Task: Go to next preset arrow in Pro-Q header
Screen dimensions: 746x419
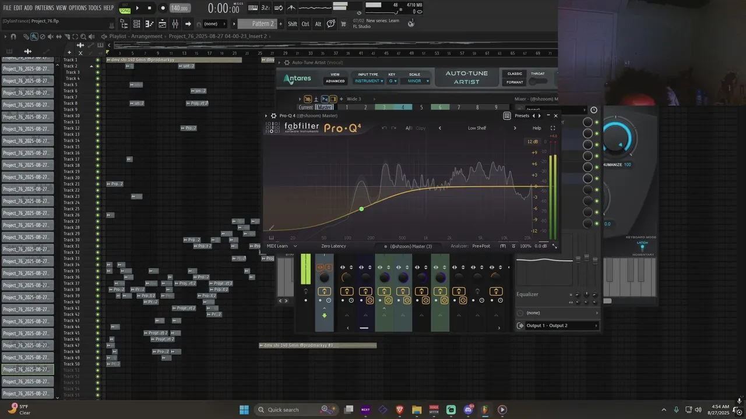Action: [539, 116]
